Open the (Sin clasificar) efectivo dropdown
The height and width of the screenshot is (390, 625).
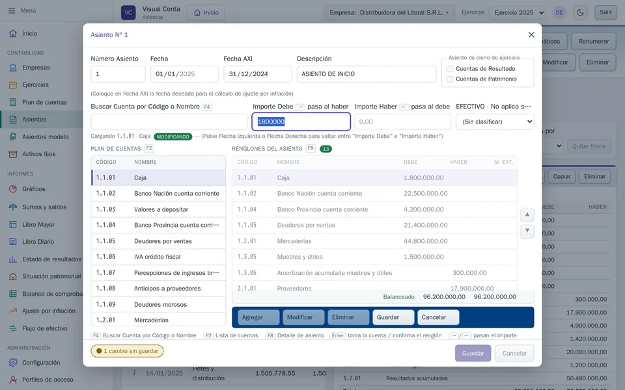click(495, 122)
